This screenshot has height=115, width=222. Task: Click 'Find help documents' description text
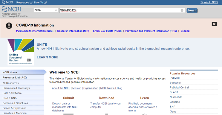point(143,107)
